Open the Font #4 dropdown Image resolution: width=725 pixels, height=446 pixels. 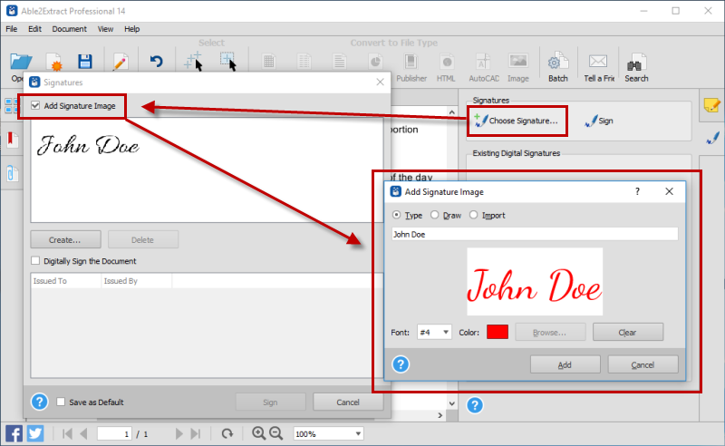pos(434,332)
